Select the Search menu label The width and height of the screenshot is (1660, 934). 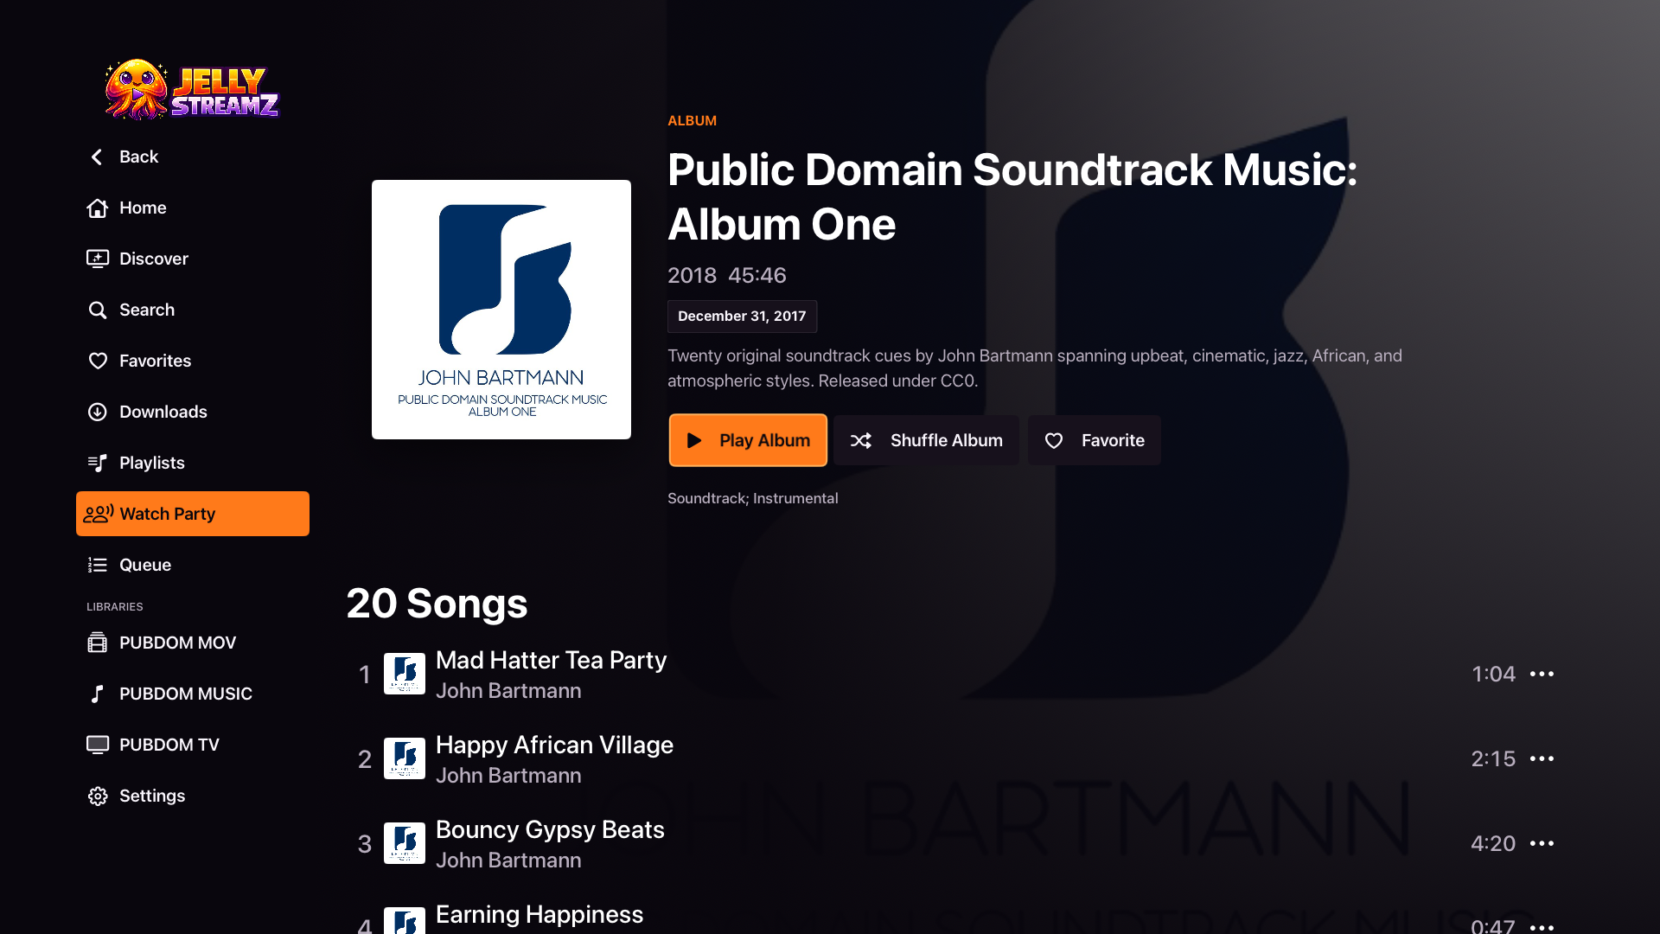[147, 310]
